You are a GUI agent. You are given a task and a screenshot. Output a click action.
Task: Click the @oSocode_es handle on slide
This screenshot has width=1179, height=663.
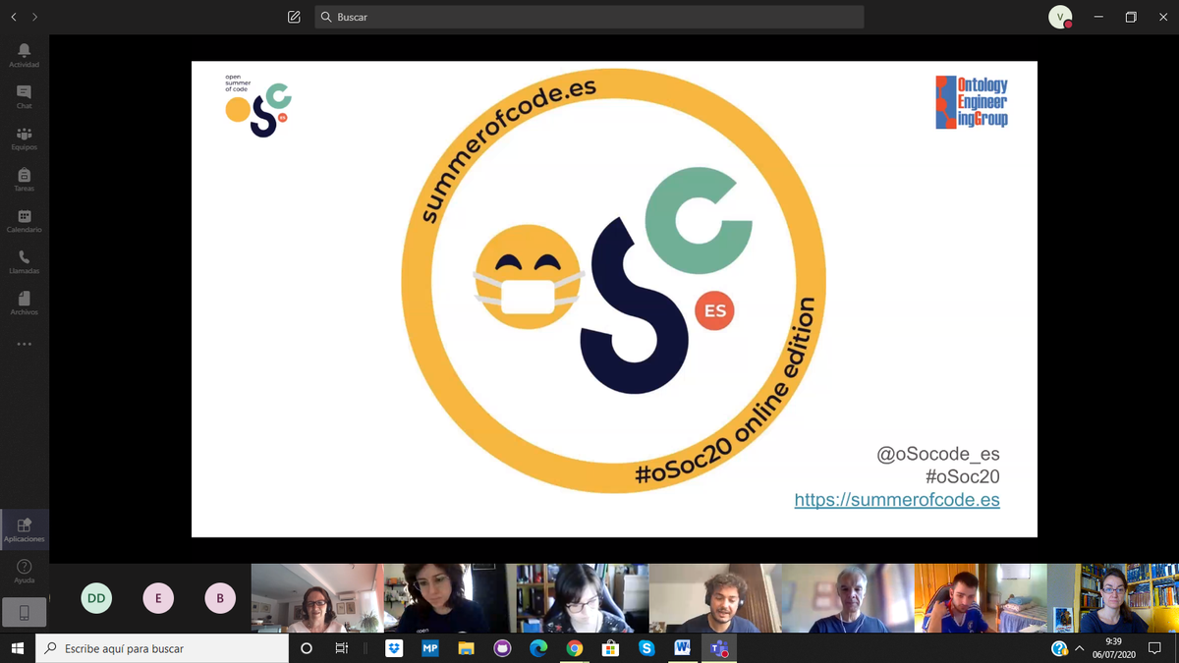(x=938, y=454)
